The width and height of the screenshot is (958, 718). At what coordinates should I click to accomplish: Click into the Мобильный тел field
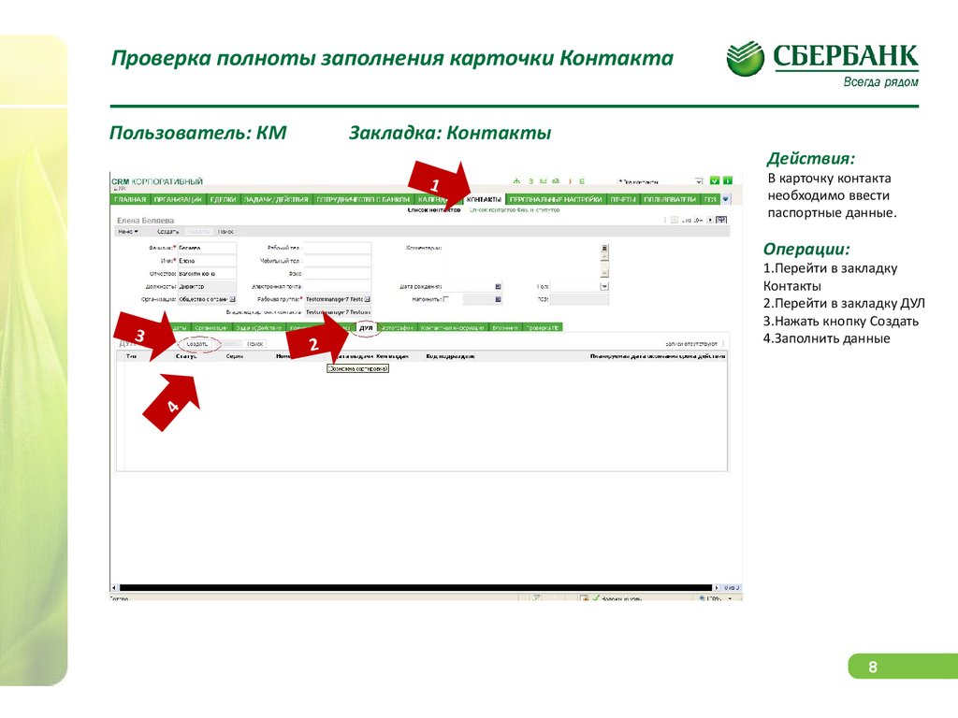(x=338, y=261)
